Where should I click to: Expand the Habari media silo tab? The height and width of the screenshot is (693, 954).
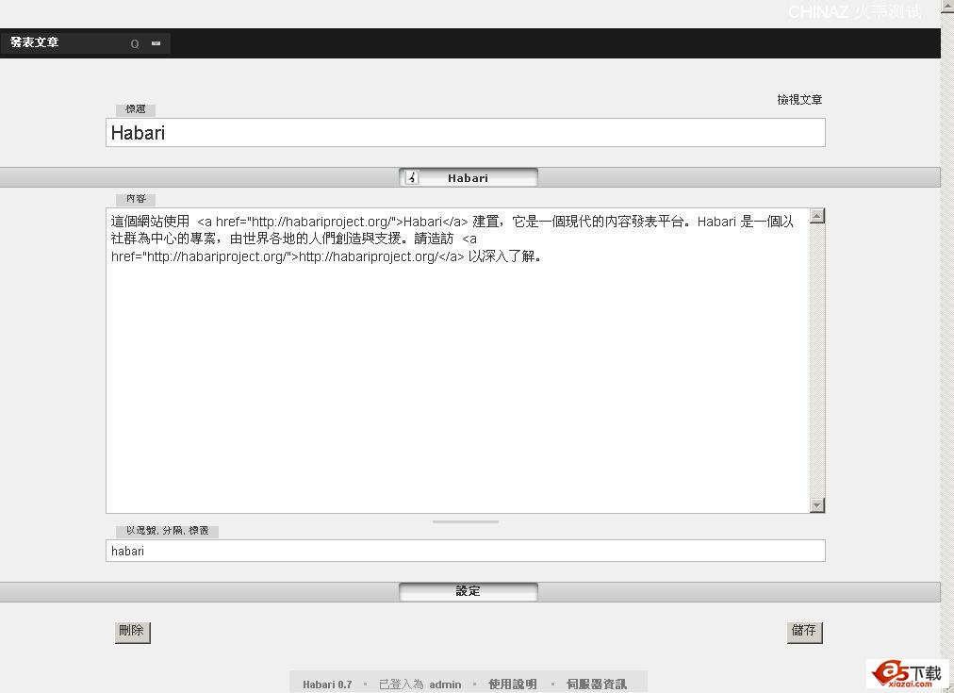468,177
